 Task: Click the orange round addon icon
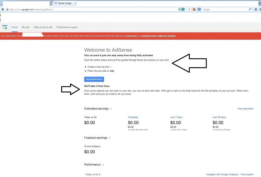[194, 9]
